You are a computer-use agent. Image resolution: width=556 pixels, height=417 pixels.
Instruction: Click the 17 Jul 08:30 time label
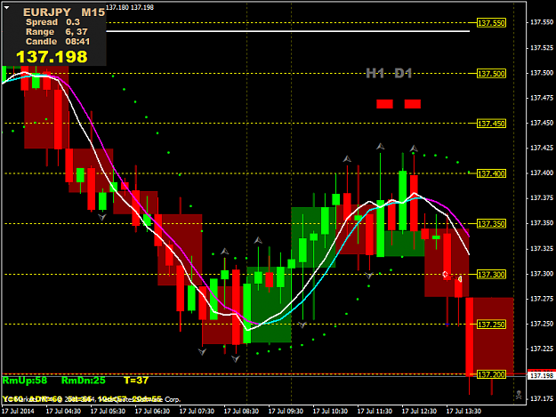pos(241,411)
